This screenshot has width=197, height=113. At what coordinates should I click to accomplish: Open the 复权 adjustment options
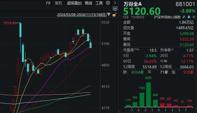(x=59, y=3)
